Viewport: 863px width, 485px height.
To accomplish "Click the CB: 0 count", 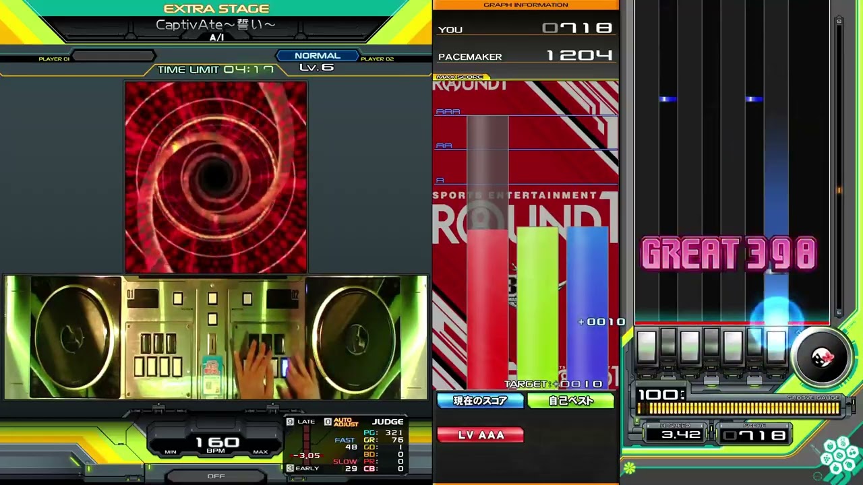I will click(x=384, y=469).
